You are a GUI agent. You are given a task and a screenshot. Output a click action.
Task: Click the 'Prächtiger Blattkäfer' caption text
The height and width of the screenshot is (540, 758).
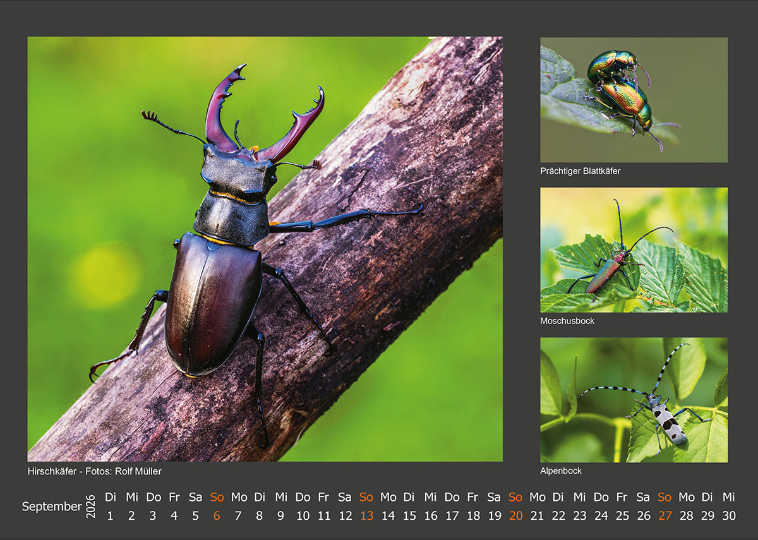tap(580, 171)
